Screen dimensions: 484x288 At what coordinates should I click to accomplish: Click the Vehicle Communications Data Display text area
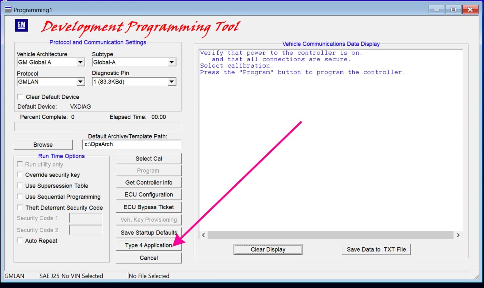331,140
